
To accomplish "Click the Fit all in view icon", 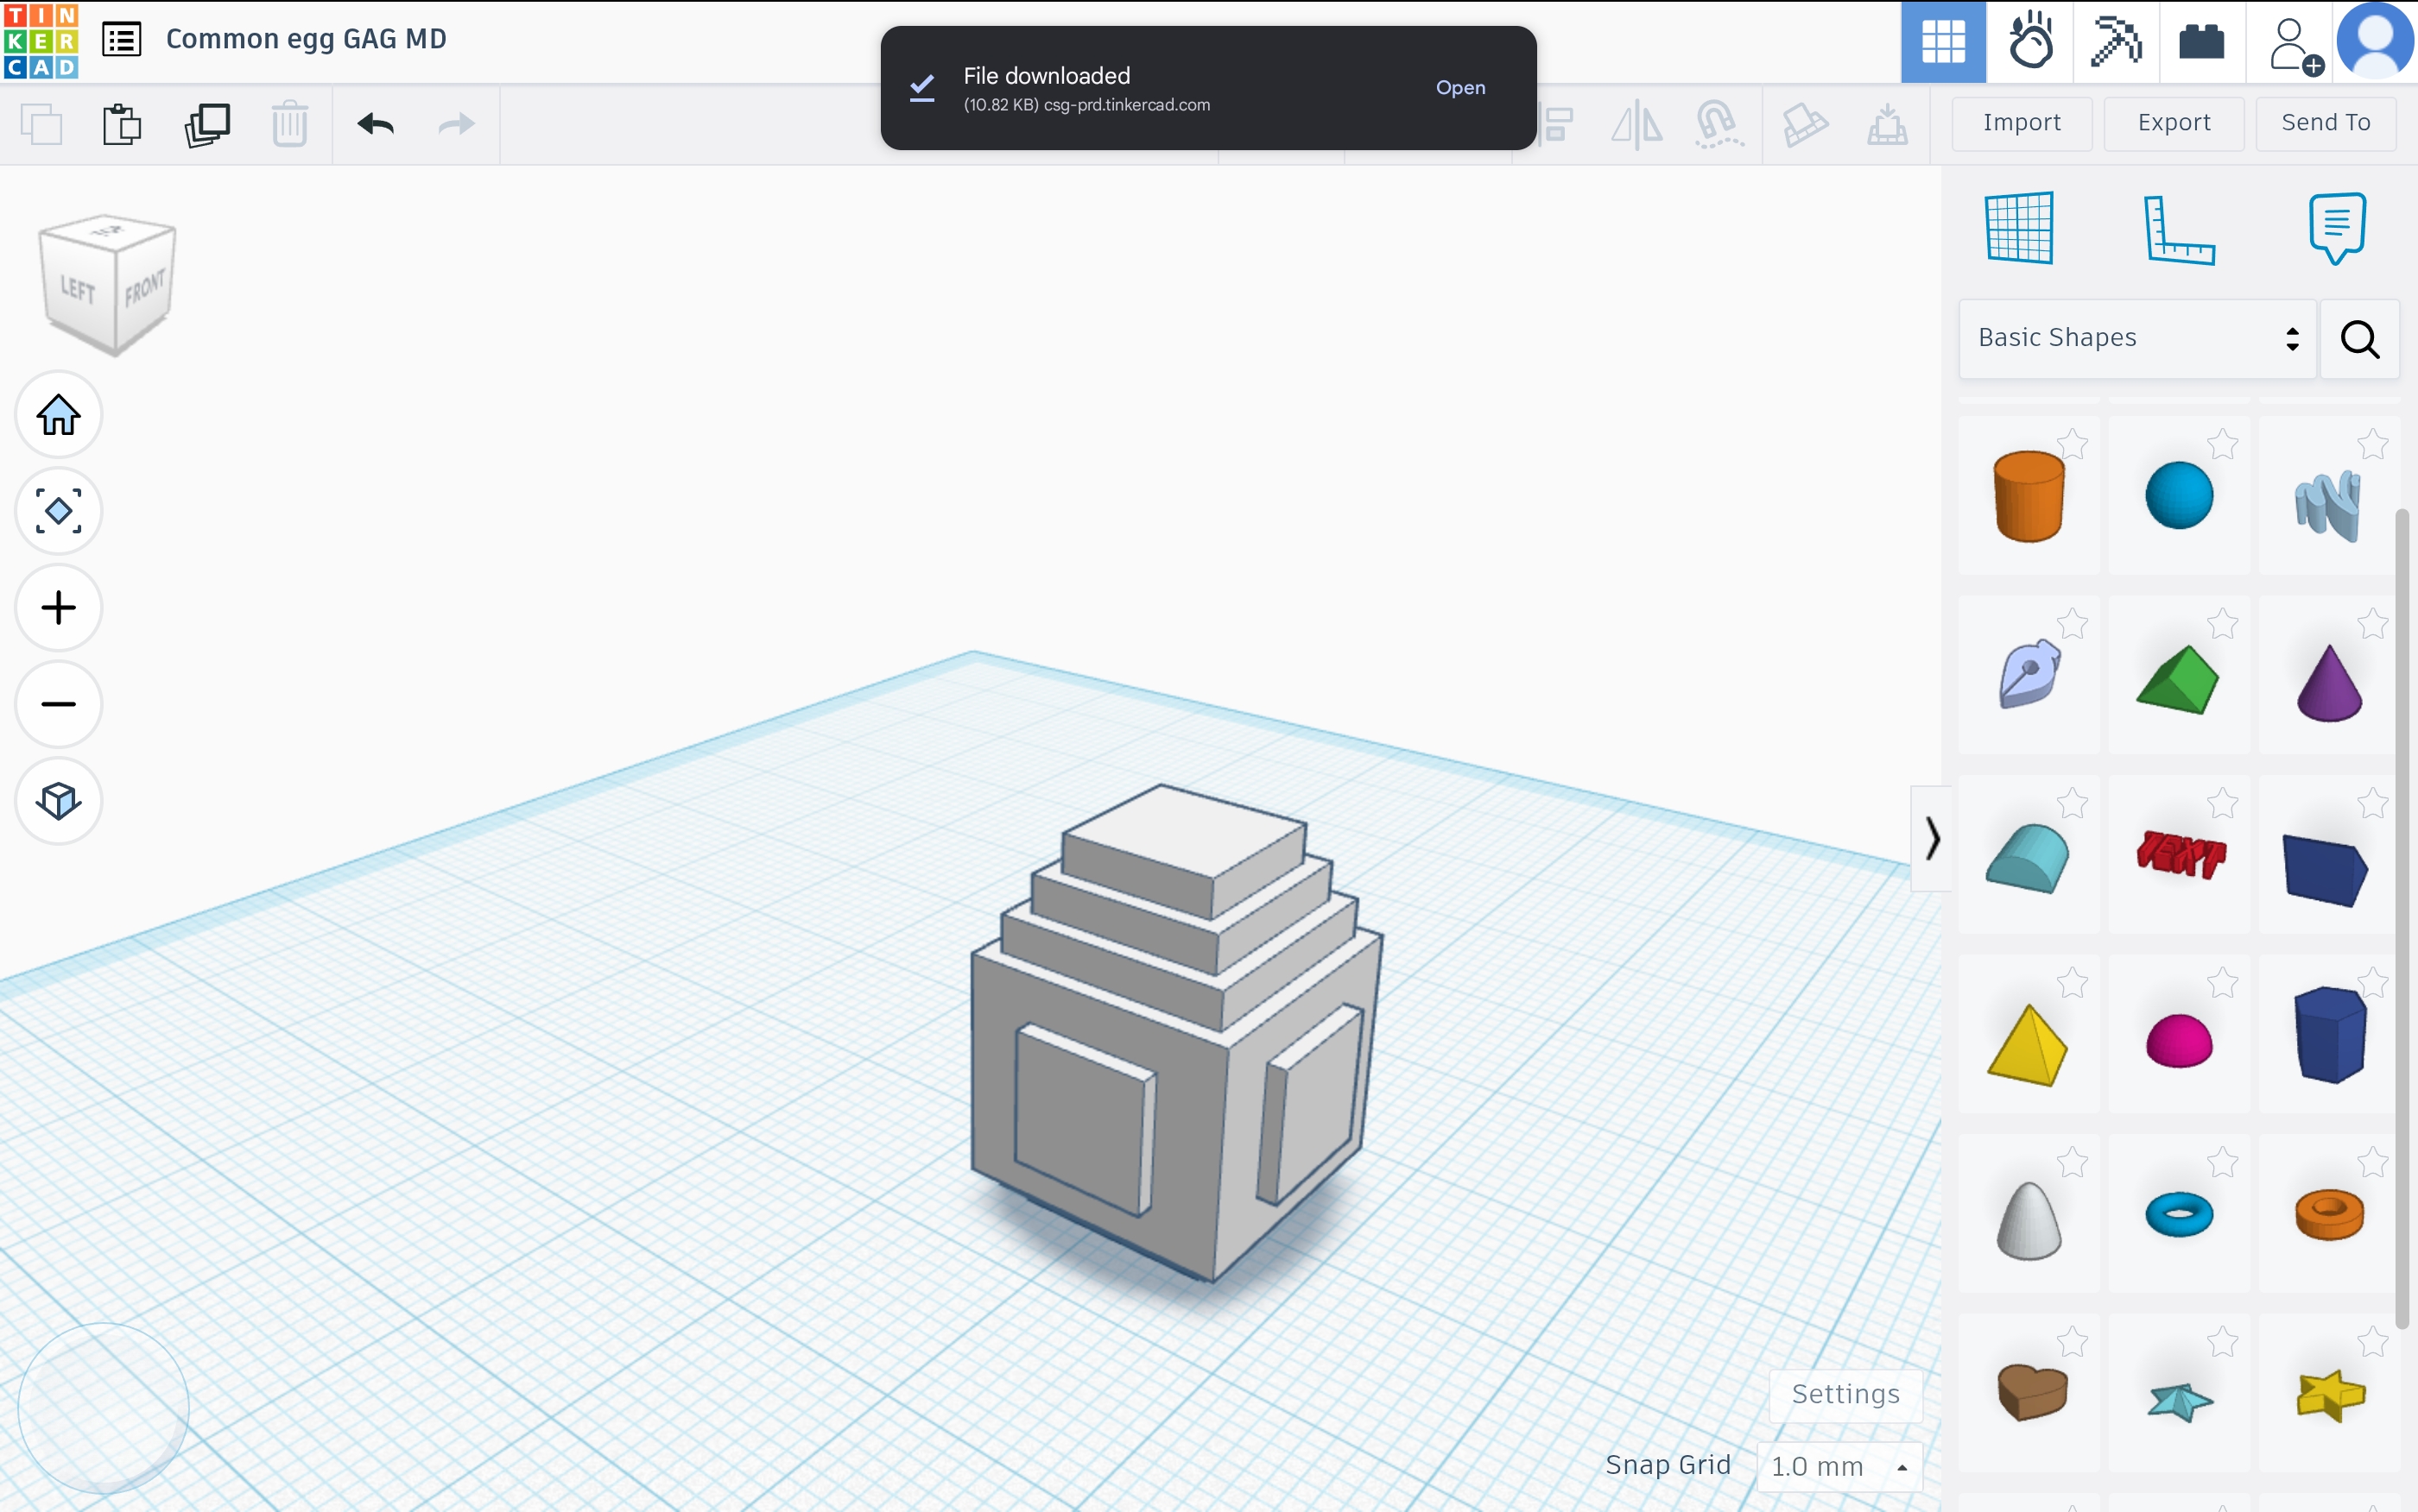I will coord(59,511).
